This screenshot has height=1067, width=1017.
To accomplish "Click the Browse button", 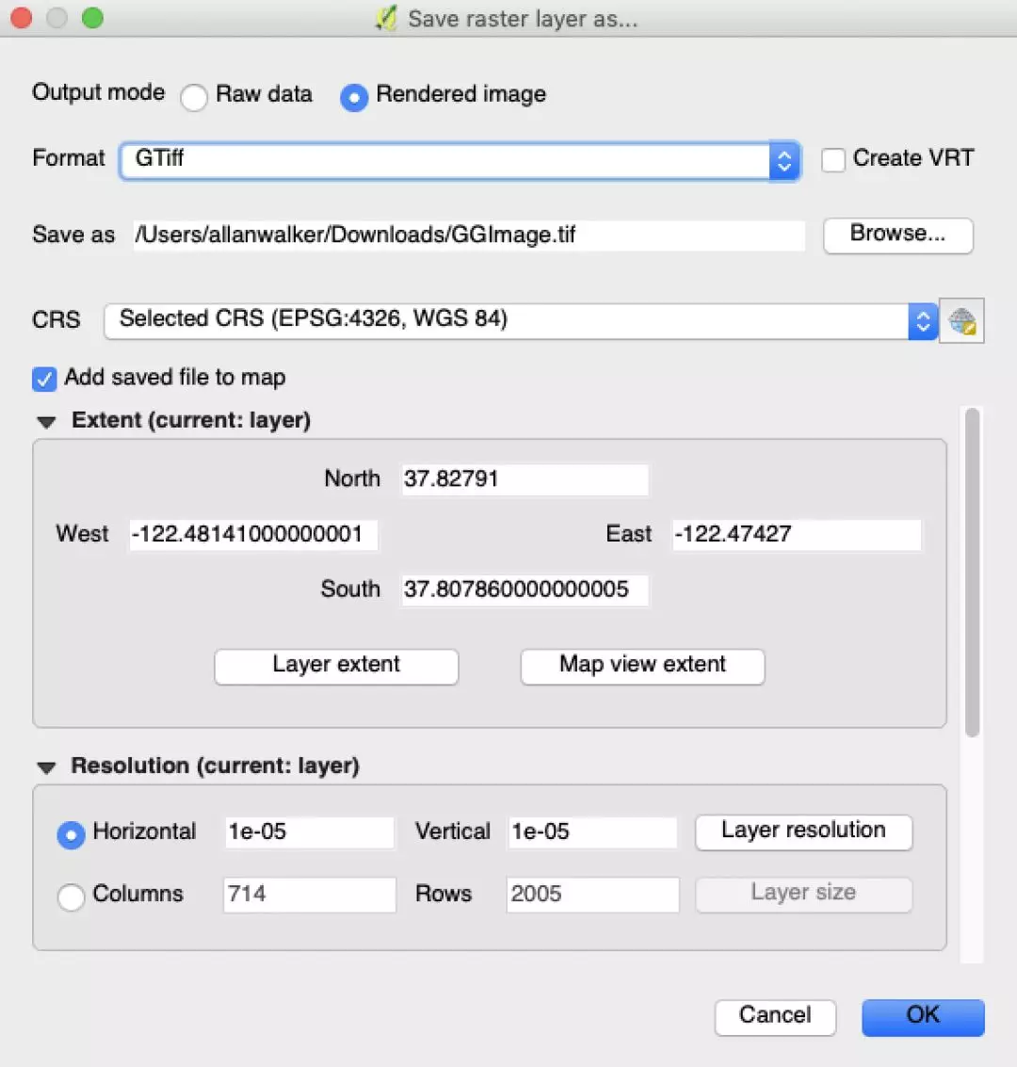I will point(897,235).
